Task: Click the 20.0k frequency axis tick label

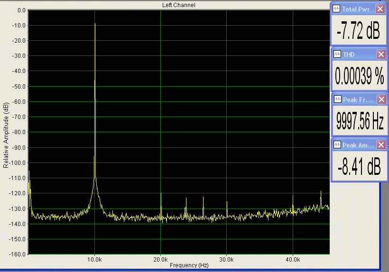Action: coord(160,260)
